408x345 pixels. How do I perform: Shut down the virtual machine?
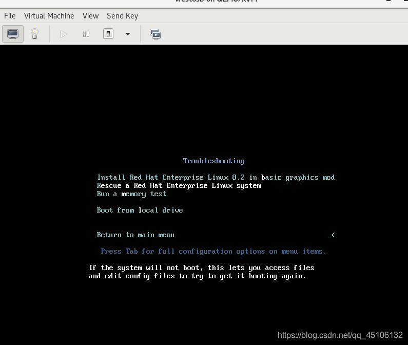tap(108, 34)
